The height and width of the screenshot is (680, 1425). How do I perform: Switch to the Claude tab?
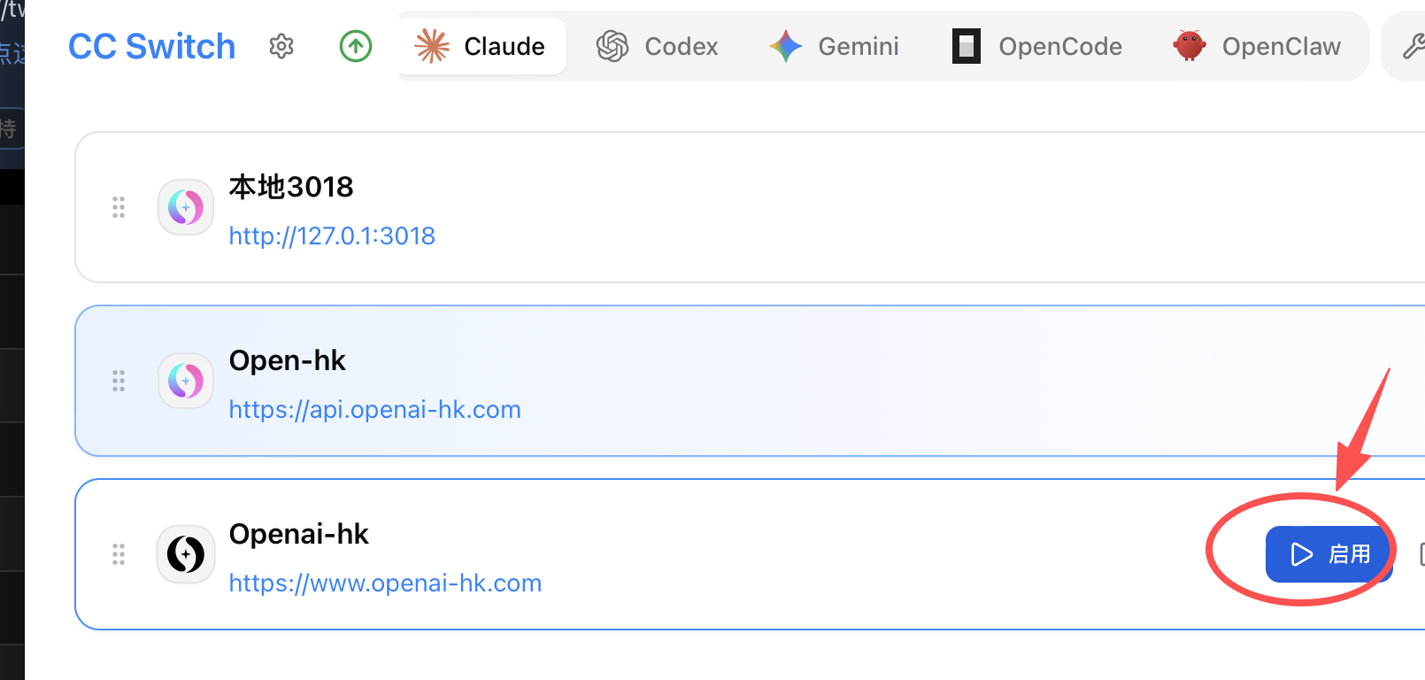pos(481,46)
